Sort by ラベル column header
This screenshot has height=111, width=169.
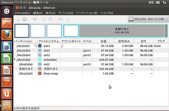click(88, 41)
